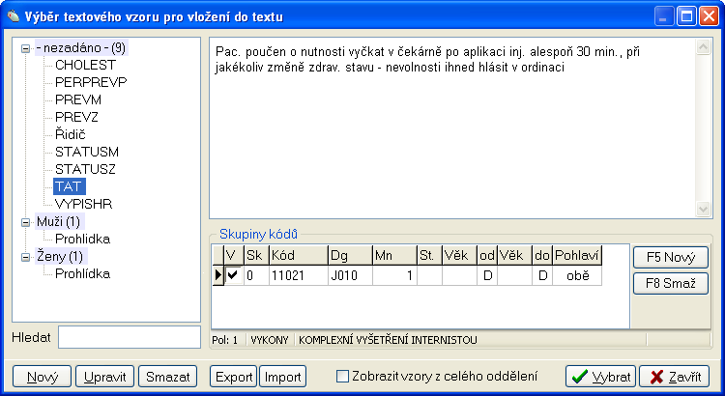Collapse the Ženy tree group
Screen dimensions: 725x396
point(25,256)
